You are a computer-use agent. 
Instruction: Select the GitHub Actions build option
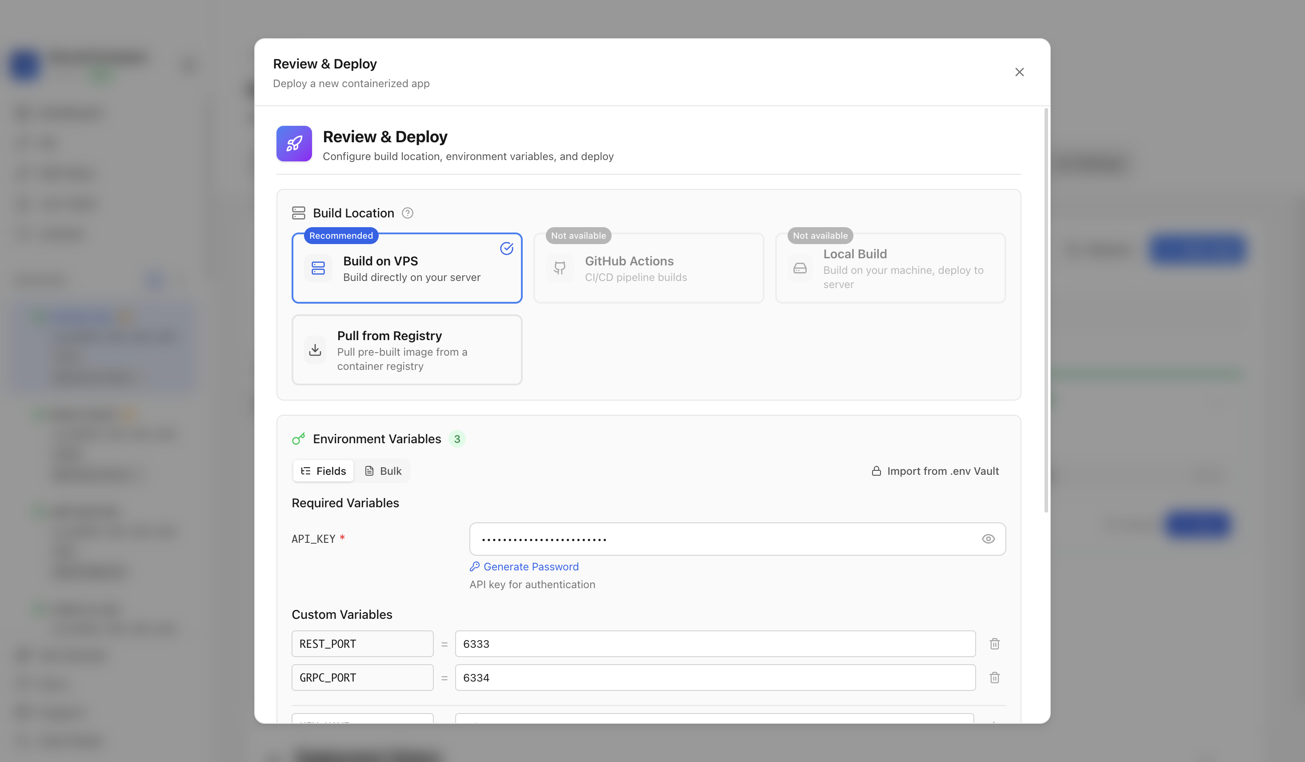(x=648, y=268)
